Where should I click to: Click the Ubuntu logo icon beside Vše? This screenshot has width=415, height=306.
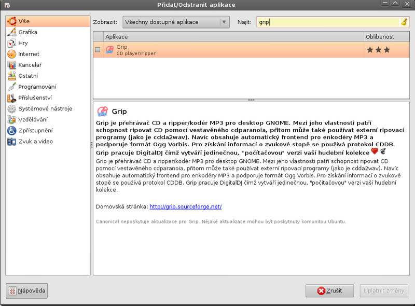(11, 21)
